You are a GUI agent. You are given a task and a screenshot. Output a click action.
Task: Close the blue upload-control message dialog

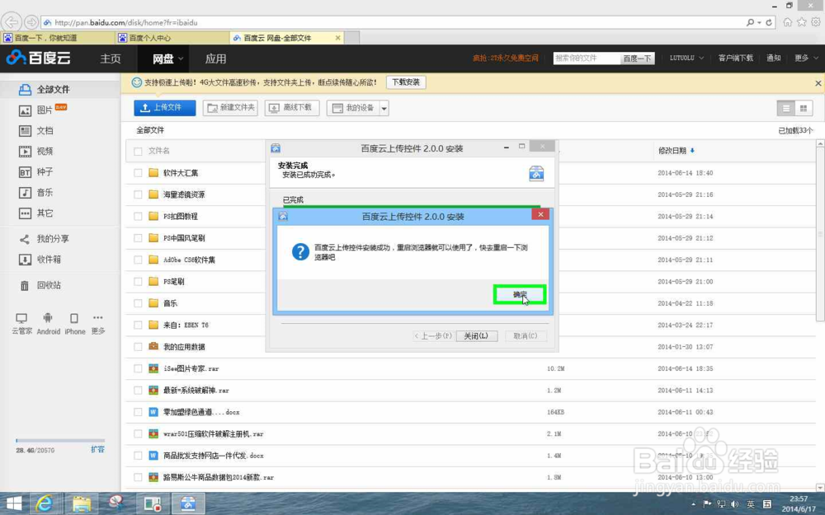point(540,214)
